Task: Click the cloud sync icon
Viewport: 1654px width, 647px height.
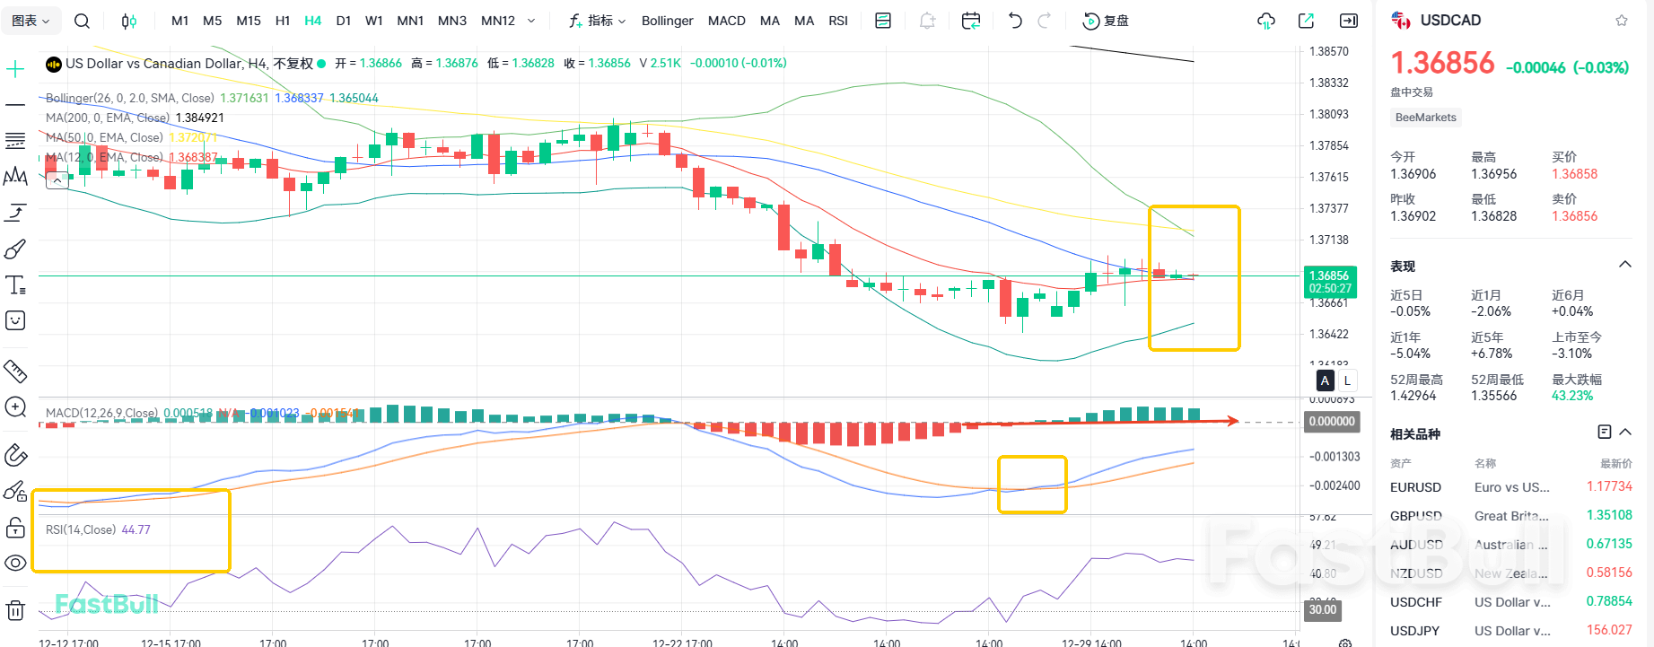Action: 1266,21
